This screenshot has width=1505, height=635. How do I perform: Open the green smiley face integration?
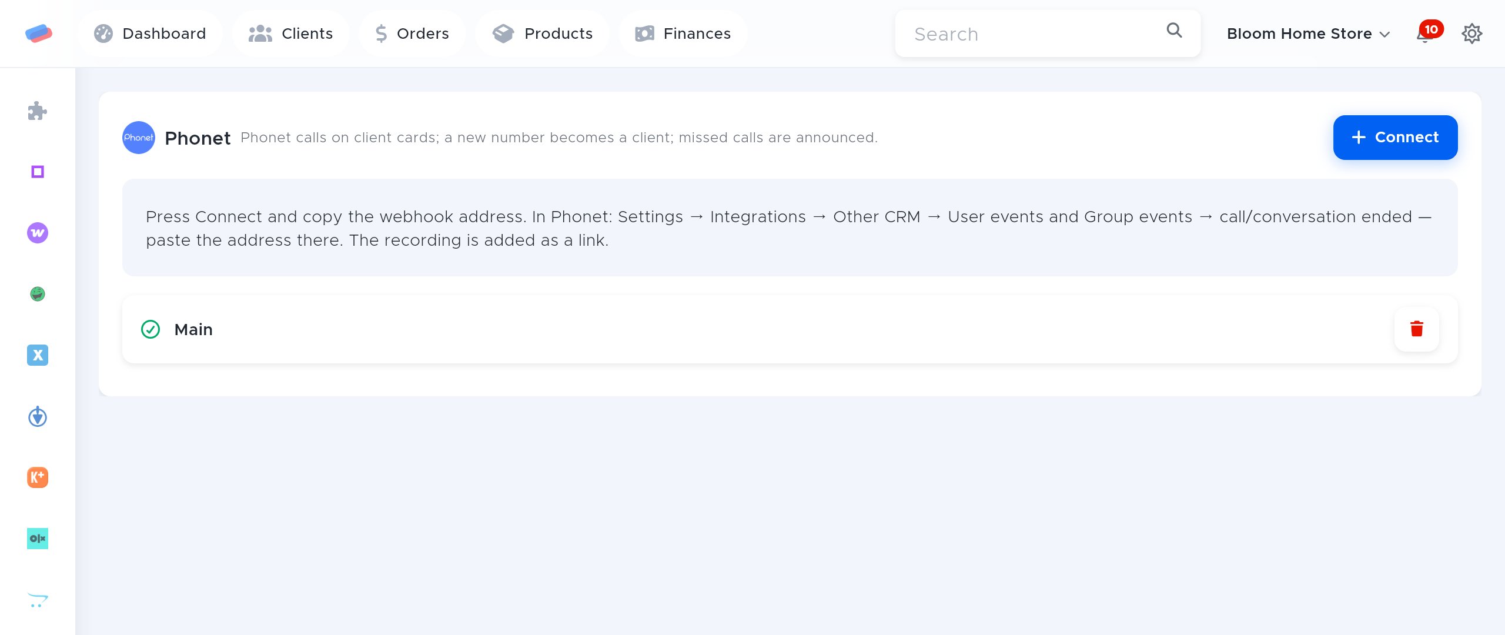(38, 294)
